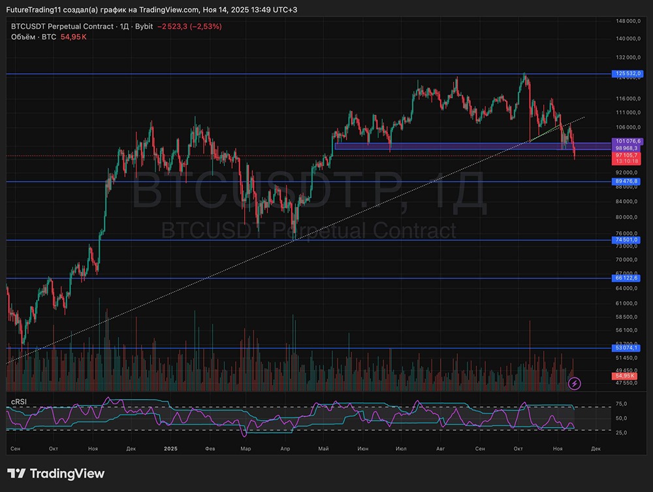Click the Объём BTC volume indicator label
The width and height of the screenshot is (653, 492).
(33, 37)
